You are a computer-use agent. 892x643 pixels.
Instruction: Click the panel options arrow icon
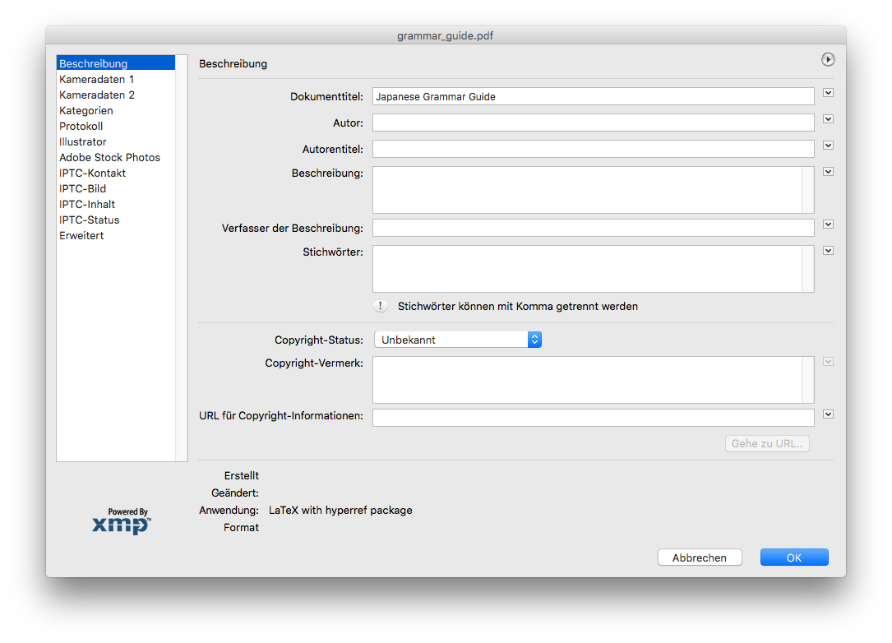pos(828,59)
